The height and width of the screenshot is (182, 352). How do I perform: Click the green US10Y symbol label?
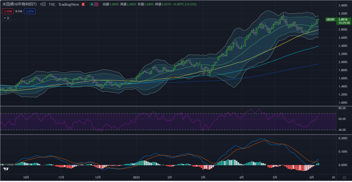[x=330, y=20]
